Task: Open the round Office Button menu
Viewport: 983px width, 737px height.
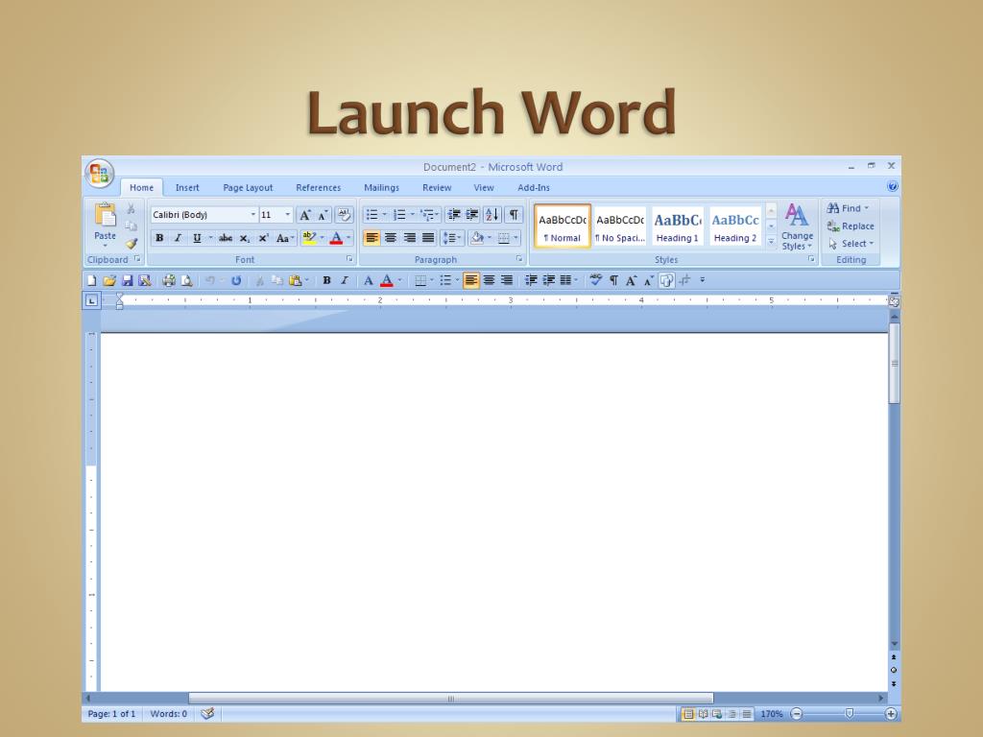Action: [99, 174]
